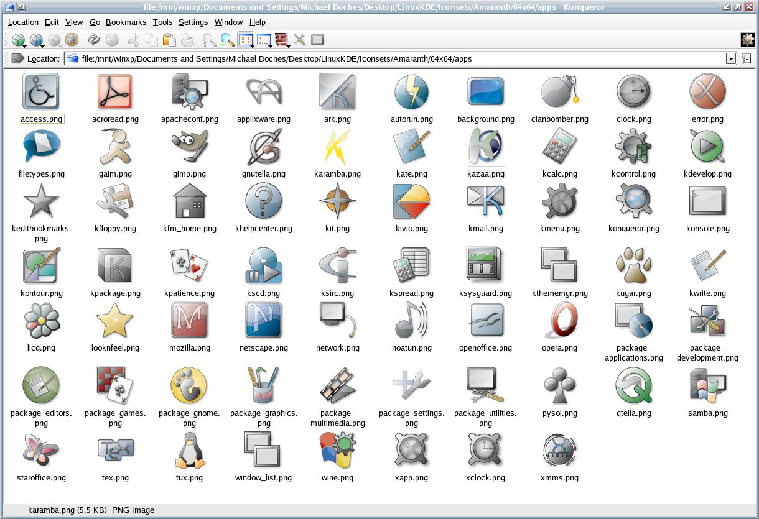Click the crossed tools configure icon
This screenshot has height=519, width=759.
[x=300, y=40]
